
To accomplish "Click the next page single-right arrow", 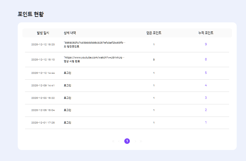I will pyautogui.click(x=135, y=141).
